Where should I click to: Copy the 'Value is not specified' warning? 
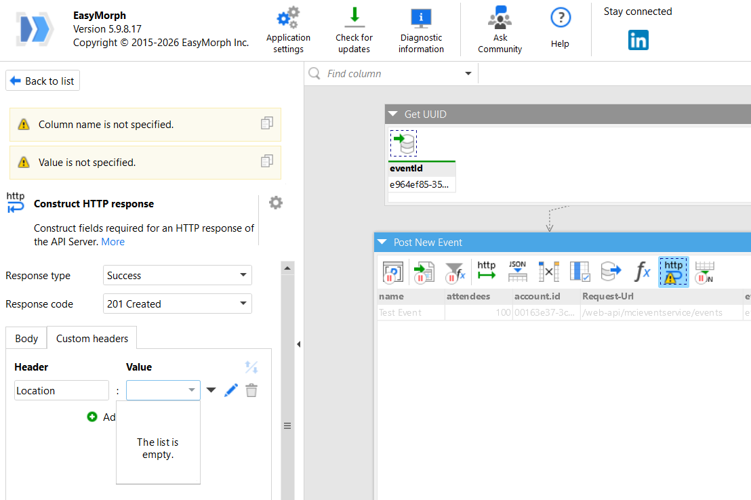tap(267, 161)
